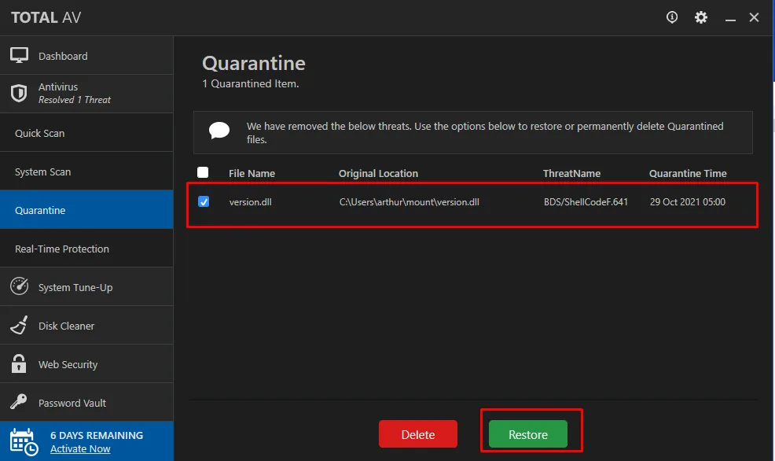Screen dimensions: 775x461
Task: Open the Dashboard section
Action: [86, 55]
